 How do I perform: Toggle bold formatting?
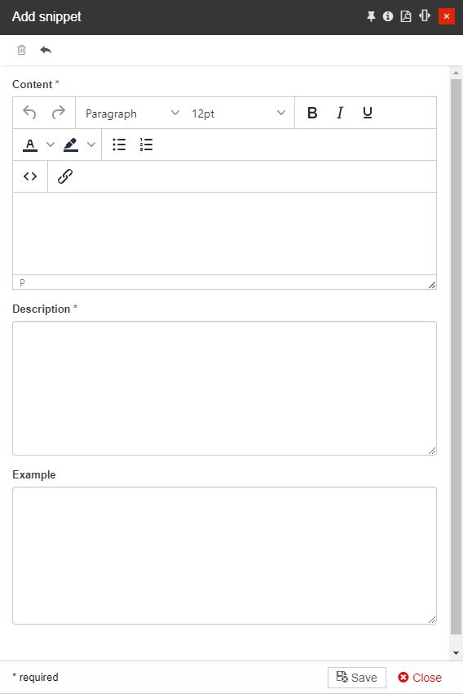tap(312, 113)
